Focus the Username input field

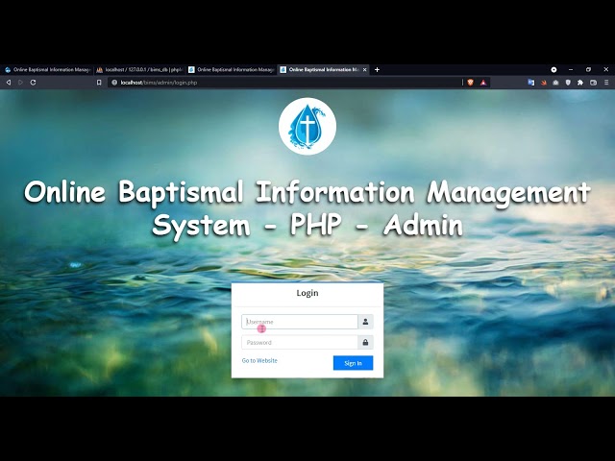click(300, 322)
